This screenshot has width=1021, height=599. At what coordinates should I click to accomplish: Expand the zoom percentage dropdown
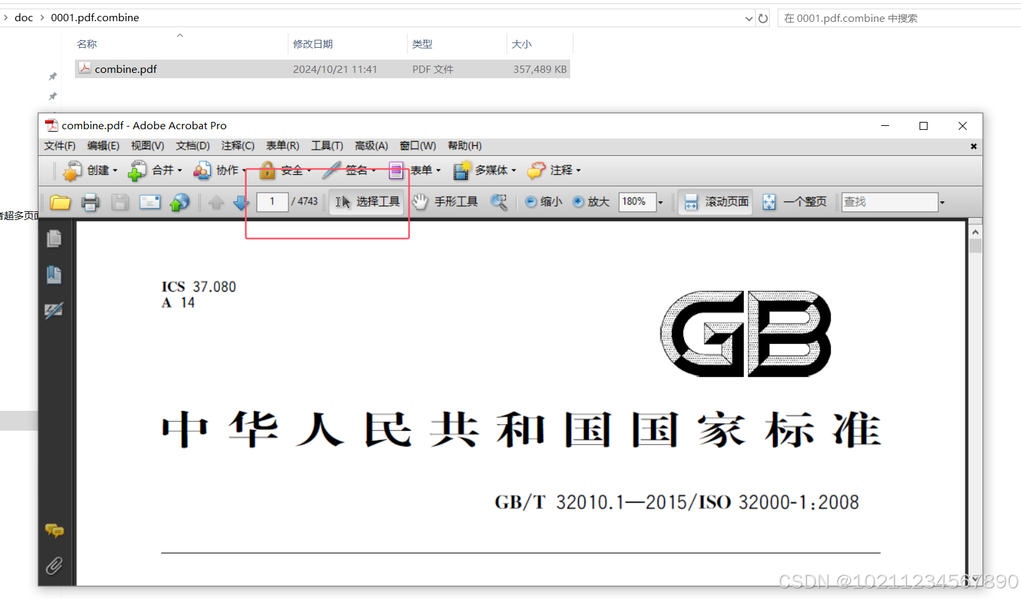660,202
